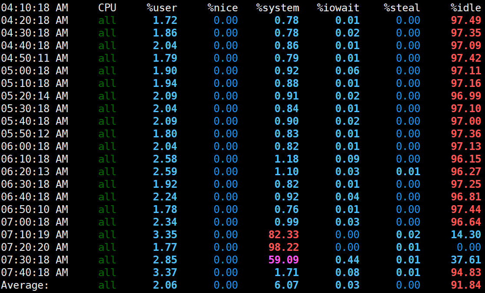Click the average %system value 6.07
Image resolution: width=485 pixels, height=293 pixels.
pos(287,285)
